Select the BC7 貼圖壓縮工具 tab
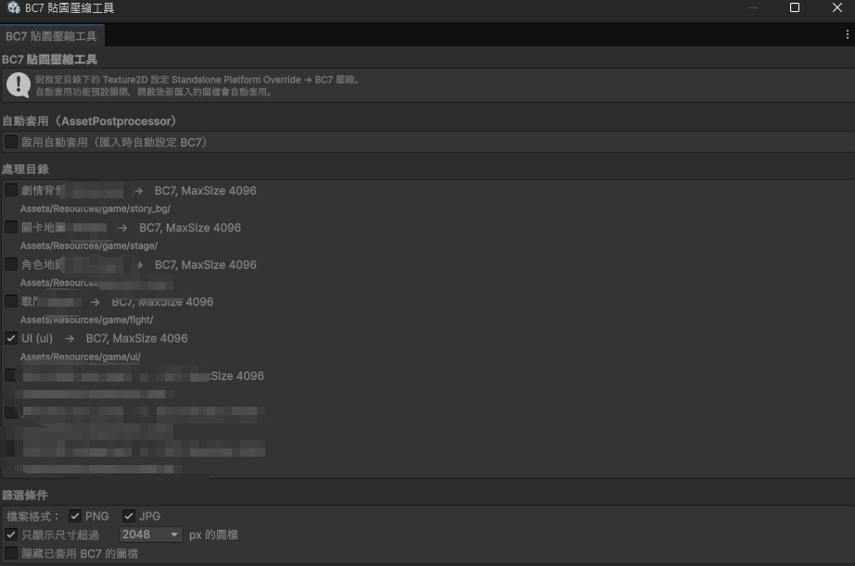Screen dimensions: 855x566 click(53, 35)
